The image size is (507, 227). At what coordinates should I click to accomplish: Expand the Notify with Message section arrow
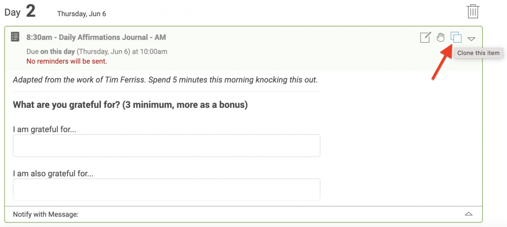(x=468, y=214)
